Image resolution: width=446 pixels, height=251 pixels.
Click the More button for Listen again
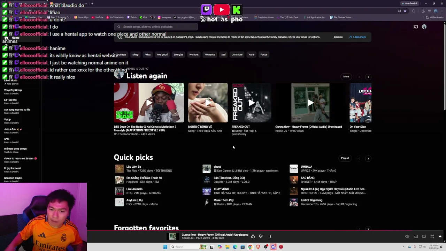(x=346, y=77)
